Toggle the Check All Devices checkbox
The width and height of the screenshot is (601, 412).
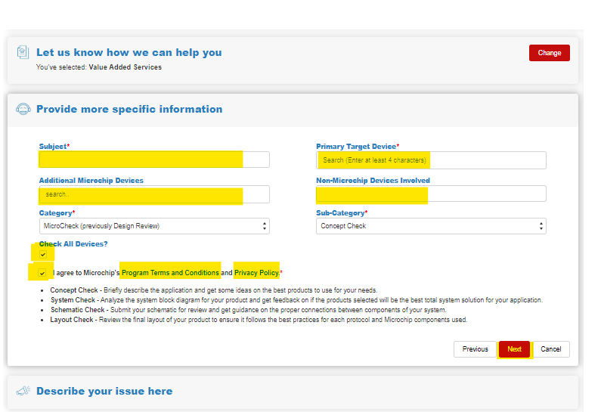(43, 255)
